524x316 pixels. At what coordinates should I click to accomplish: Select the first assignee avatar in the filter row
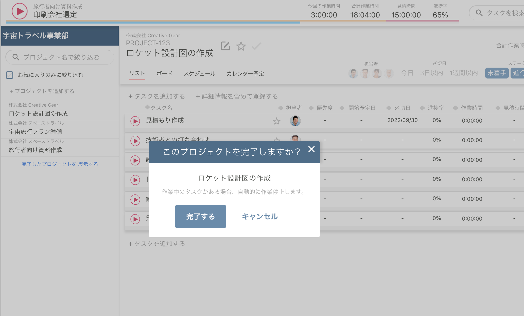[353, 73]
